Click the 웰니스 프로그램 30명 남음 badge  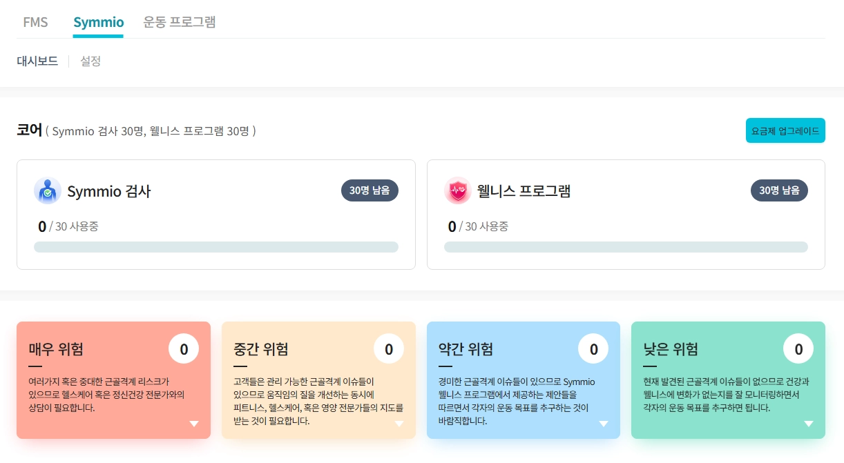(x=779, y=190)
